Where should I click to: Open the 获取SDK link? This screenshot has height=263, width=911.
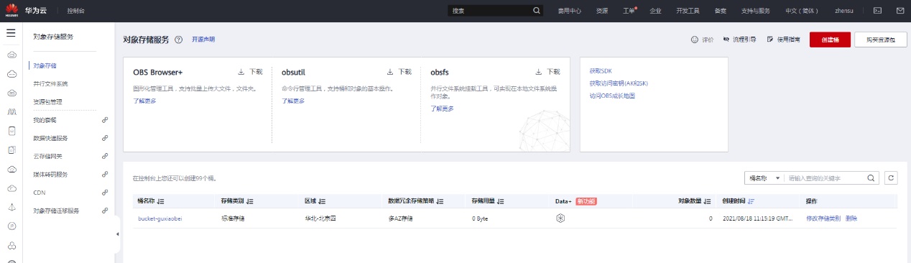[x=601, y=71]
